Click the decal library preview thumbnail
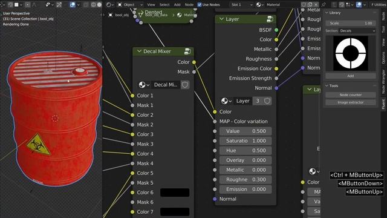Screen dimensions: 387x218 (351, 53)
